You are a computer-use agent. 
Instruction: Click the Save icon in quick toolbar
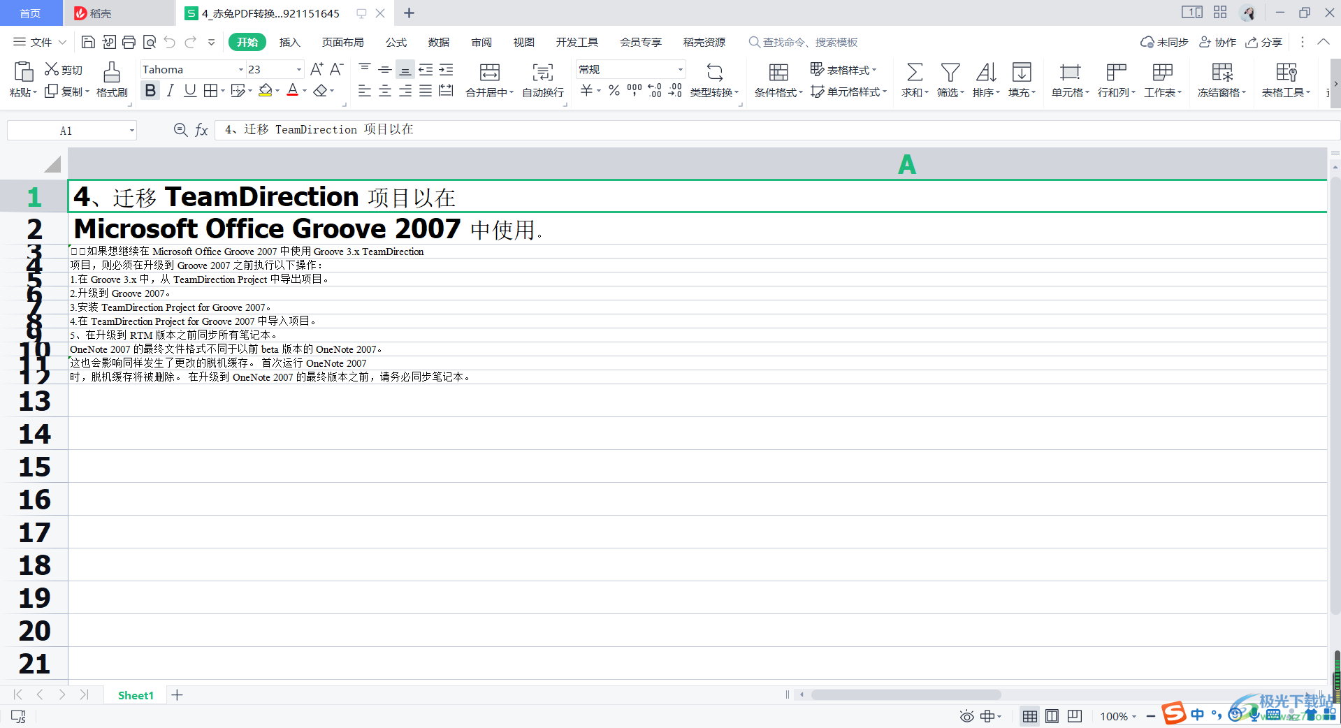(88, 42)
